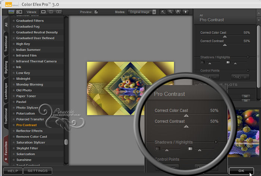The height and width of the screenshot is (176, 261).
Task: Select the Graduated User Defined filter
Action: [35, 38]
